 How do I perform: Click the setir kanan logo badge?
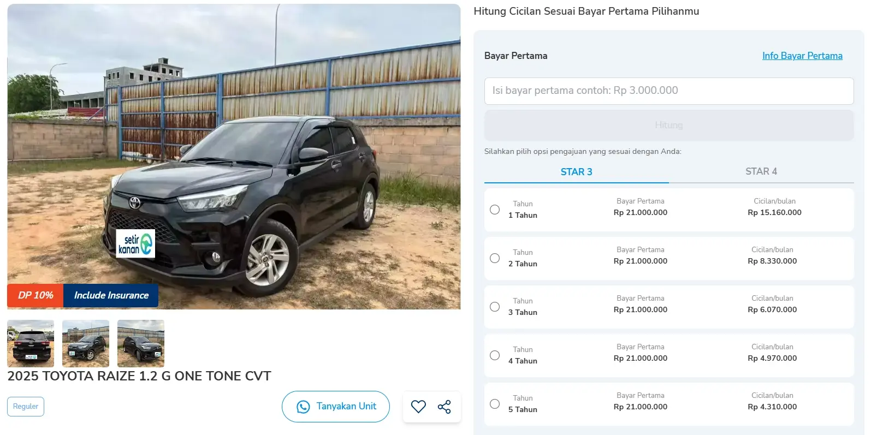(x=135, y=243)
